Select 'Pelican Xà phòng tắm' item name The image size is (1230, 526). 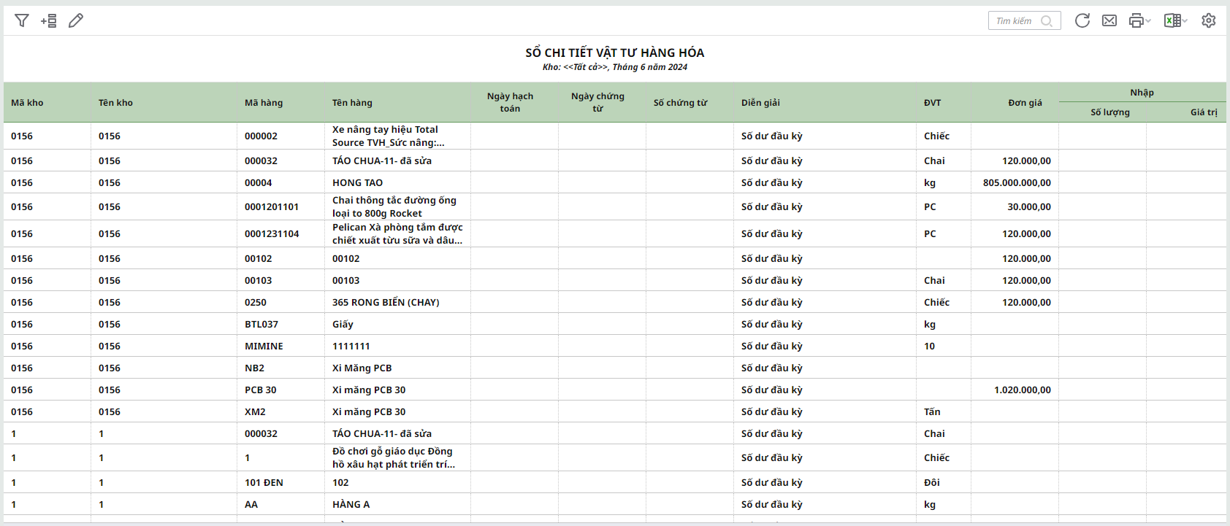[x=397, y=234]
